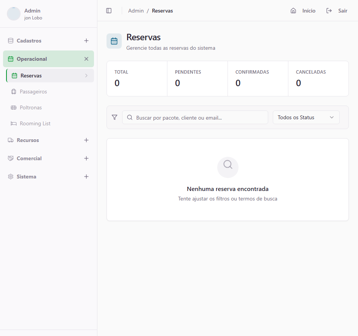358x336 pixels.
Task: Click the admin user avatar
Action: coord(14,14)
